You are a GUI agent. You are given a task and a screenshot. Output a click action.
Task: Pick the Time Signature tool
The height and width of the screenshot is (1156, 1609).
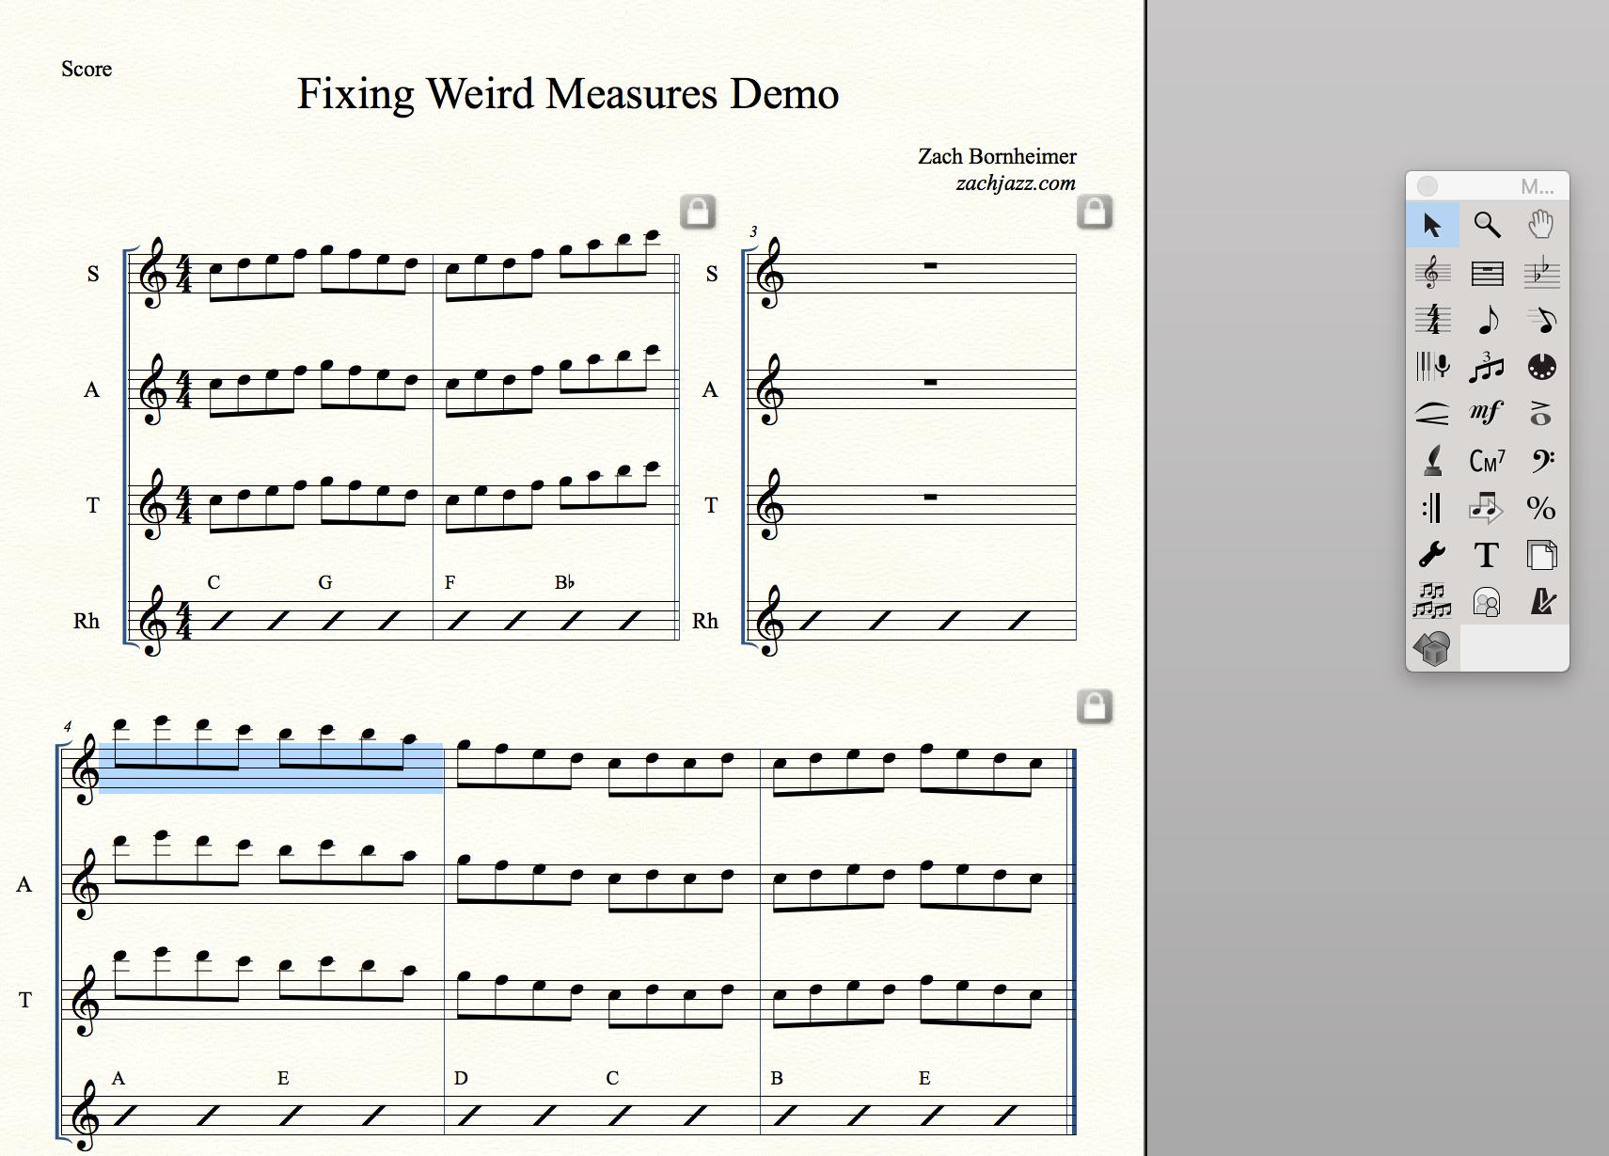point(1432,320)
